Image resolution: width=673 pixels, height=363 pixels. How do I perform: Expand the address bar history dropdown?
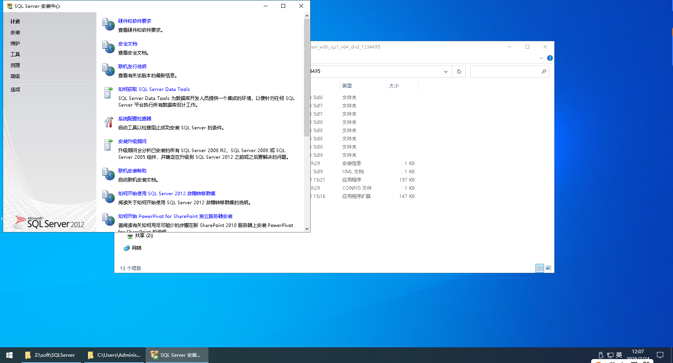click(445, 71)
